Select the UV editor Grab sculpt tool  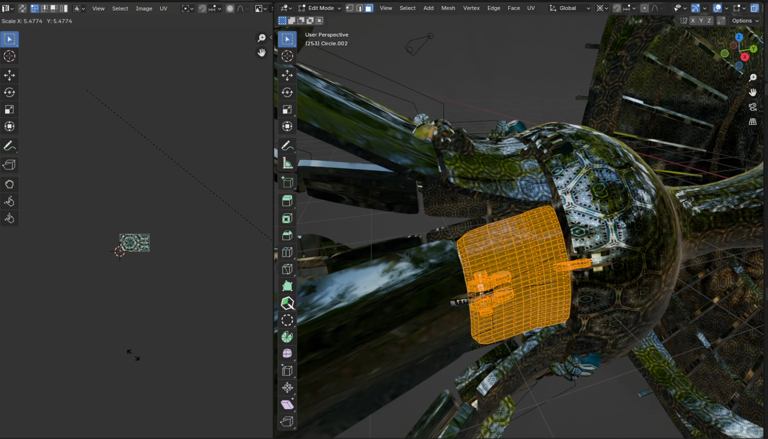[10, 184]
